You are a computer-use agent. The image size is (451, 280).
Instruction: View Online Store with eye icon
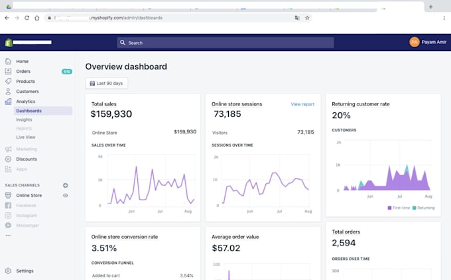[x=65, y=195]
